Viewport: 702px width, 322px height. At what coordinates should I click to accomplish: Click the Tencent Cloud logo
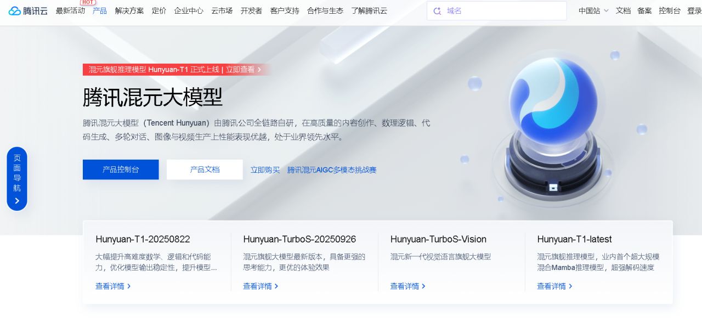tap(28, 11)
